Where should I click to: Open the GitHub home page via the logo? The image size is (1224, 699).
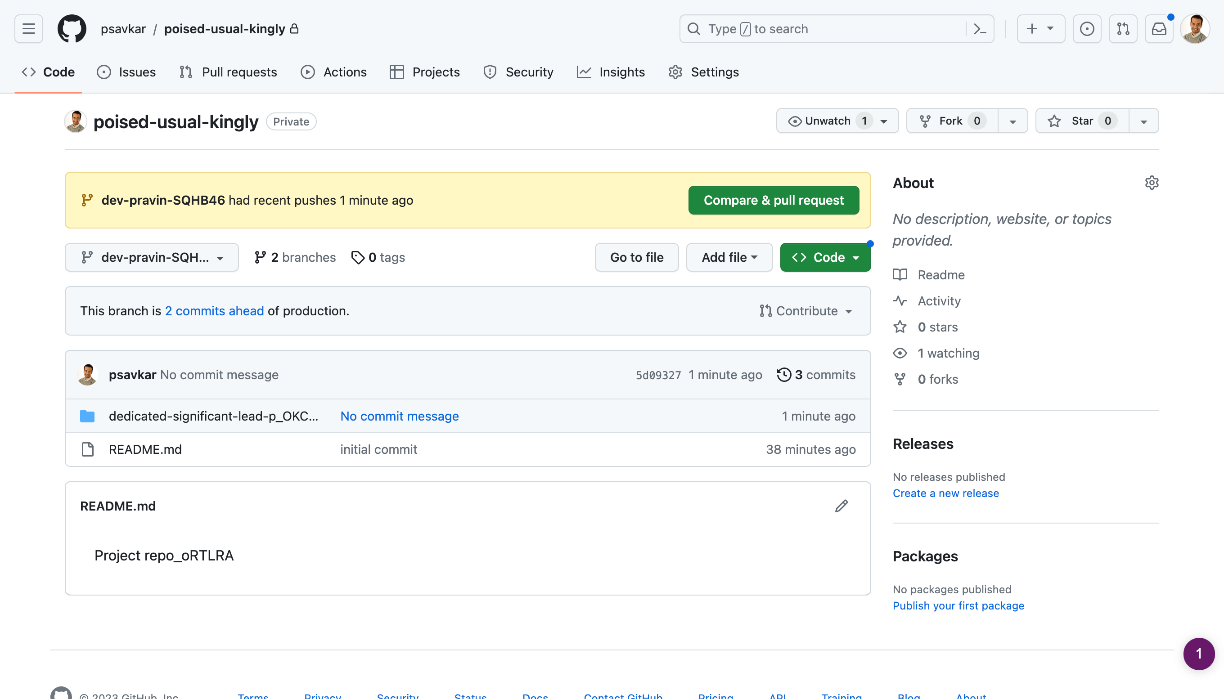pos(72,28)
